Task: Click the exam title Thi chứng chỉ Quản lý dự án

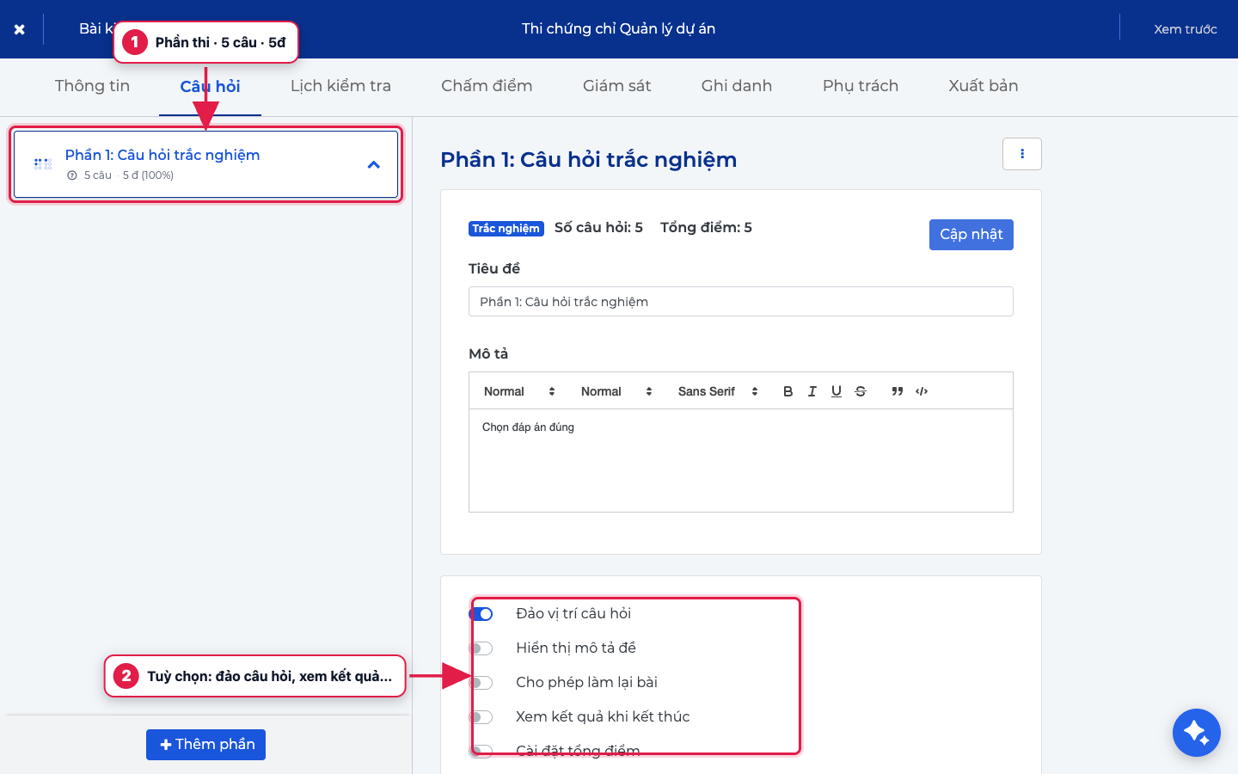Action: [618, 29]
